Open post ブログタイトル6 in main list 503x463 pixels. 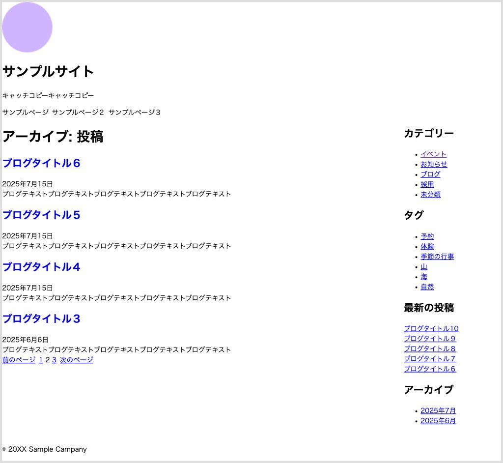click(41, 163)
